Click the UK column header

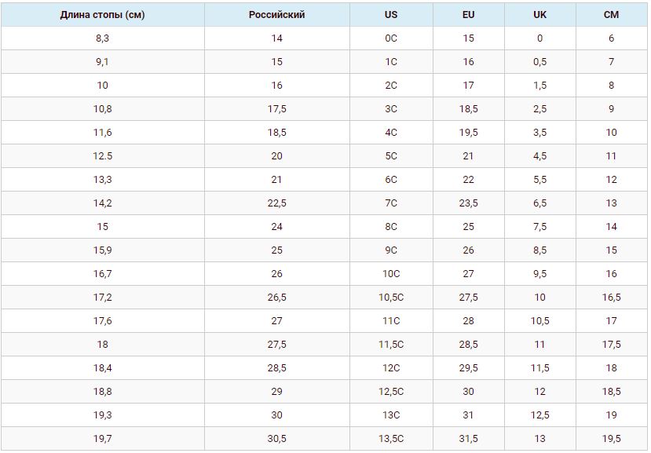pyautogui.click(x=539, y=15)
